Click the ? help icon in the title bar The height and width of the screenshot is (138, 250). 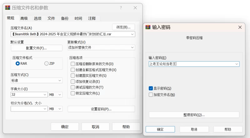click(121, 8)
